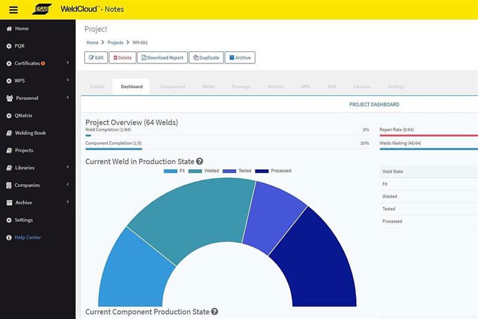Viewport: 478px width, 319px height.
Task: Expand the Libraries submenu chevron in sidebar
Action: click(x=68, y=167)
